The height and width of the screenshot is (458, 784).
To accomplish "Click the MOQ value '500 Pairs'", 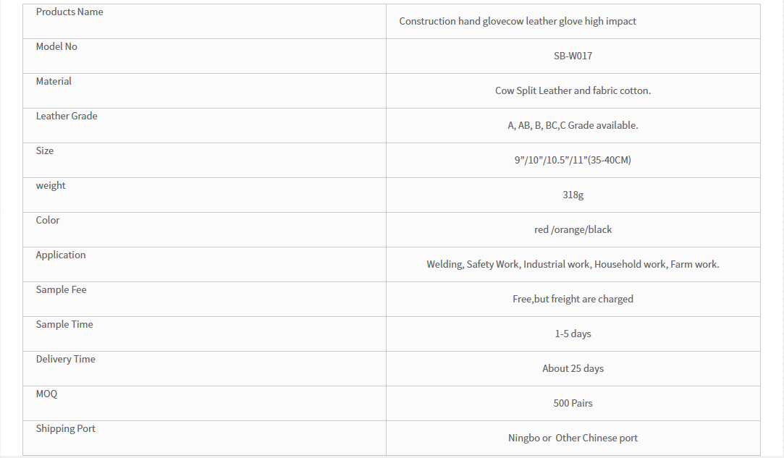I will 573,403.
